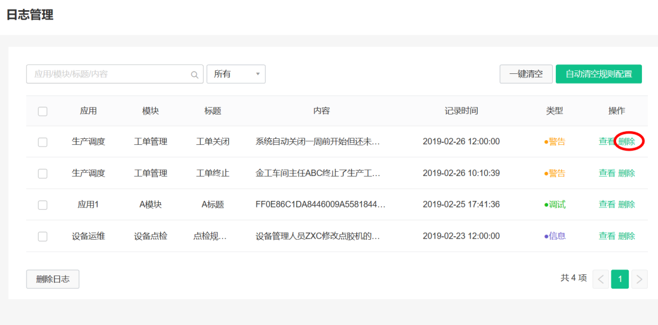Open the 所有 type filter dropdown
The height and width of the screenshot is (325, 658).
[236, 74]
